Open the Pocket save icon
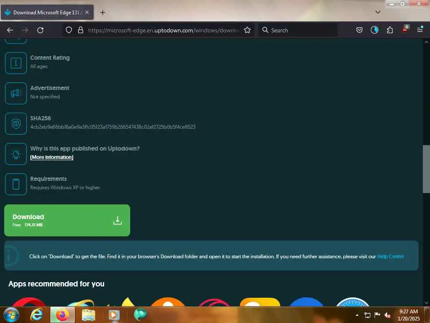This screenshot has height=323, width=430. tap(359, 30)
